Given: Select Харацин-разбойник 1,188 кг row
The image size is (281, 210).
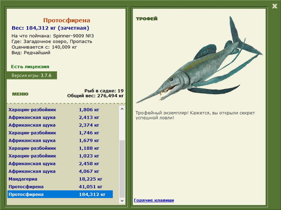Looking at the screenshot, I should (60, 148).
